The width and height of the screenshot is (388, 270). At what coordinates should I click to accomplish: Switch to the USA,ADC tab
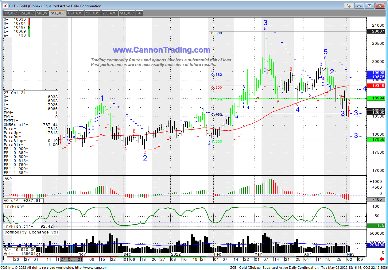click(75, 13)
